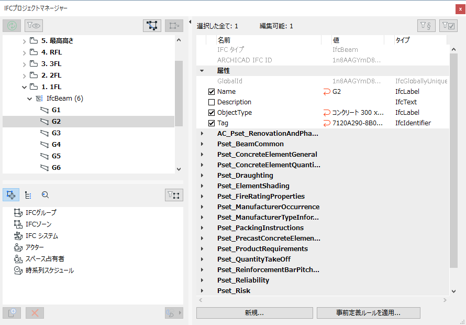Collapse the 1. 1FL story node
466x325 pixels.
tap(25, 87)
